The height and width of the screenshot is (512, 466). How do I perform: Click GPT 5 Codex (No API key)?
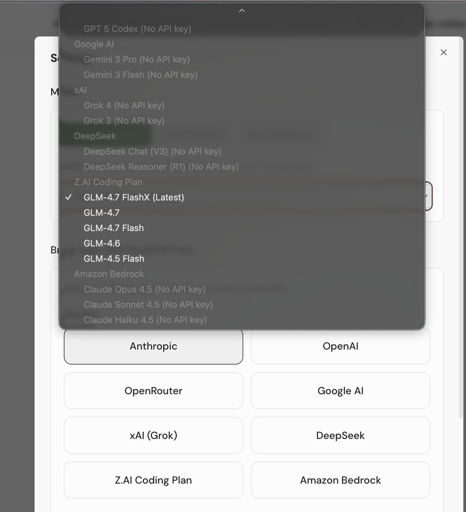point(242,29)
